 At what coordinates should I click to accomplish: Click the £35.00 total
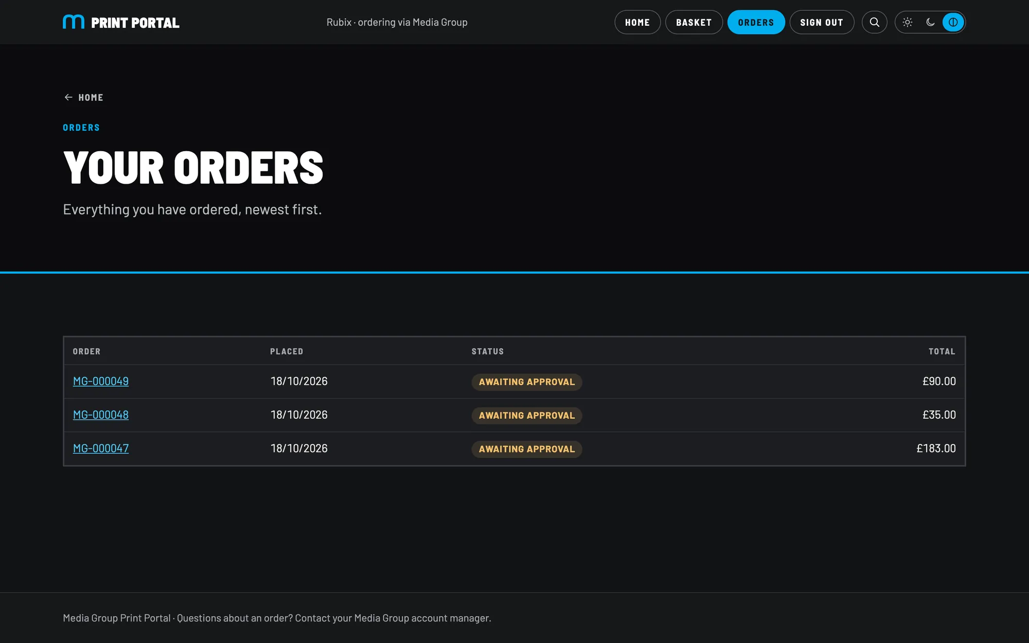939,415
